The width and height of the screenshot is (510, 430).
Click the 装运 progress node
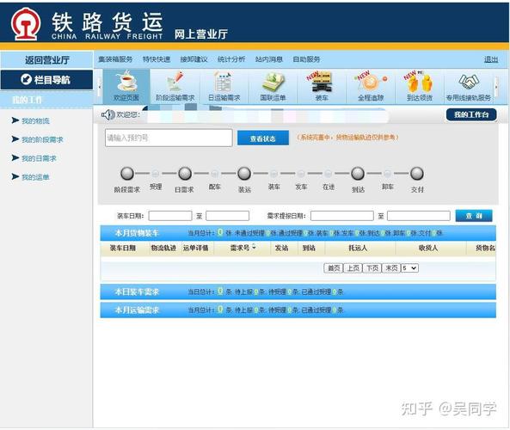[244, 174]
